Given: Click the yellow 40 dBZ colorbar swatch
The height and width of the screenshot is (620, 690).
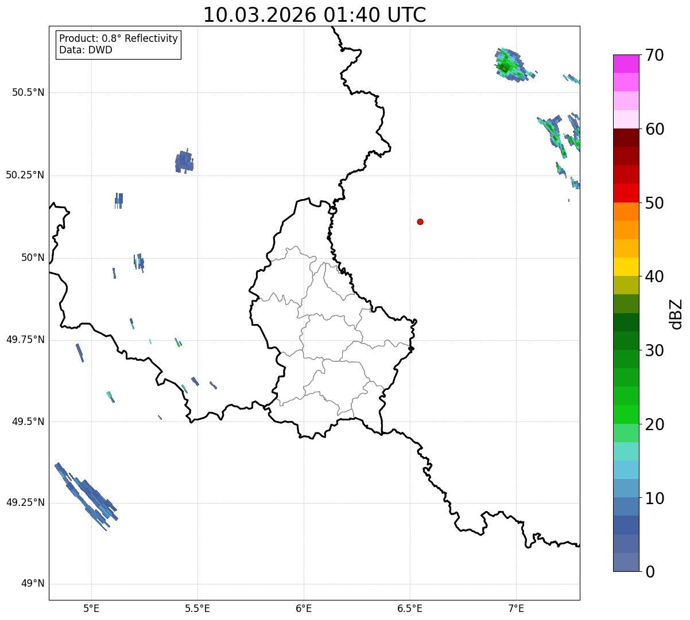Looking at the screenshot, I should point(626,267).
